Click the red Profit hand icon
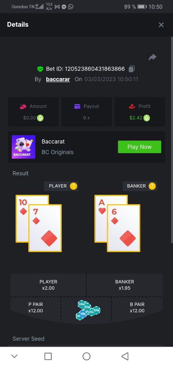This screenshot has width=173, height=366. (x=132, y=106)
